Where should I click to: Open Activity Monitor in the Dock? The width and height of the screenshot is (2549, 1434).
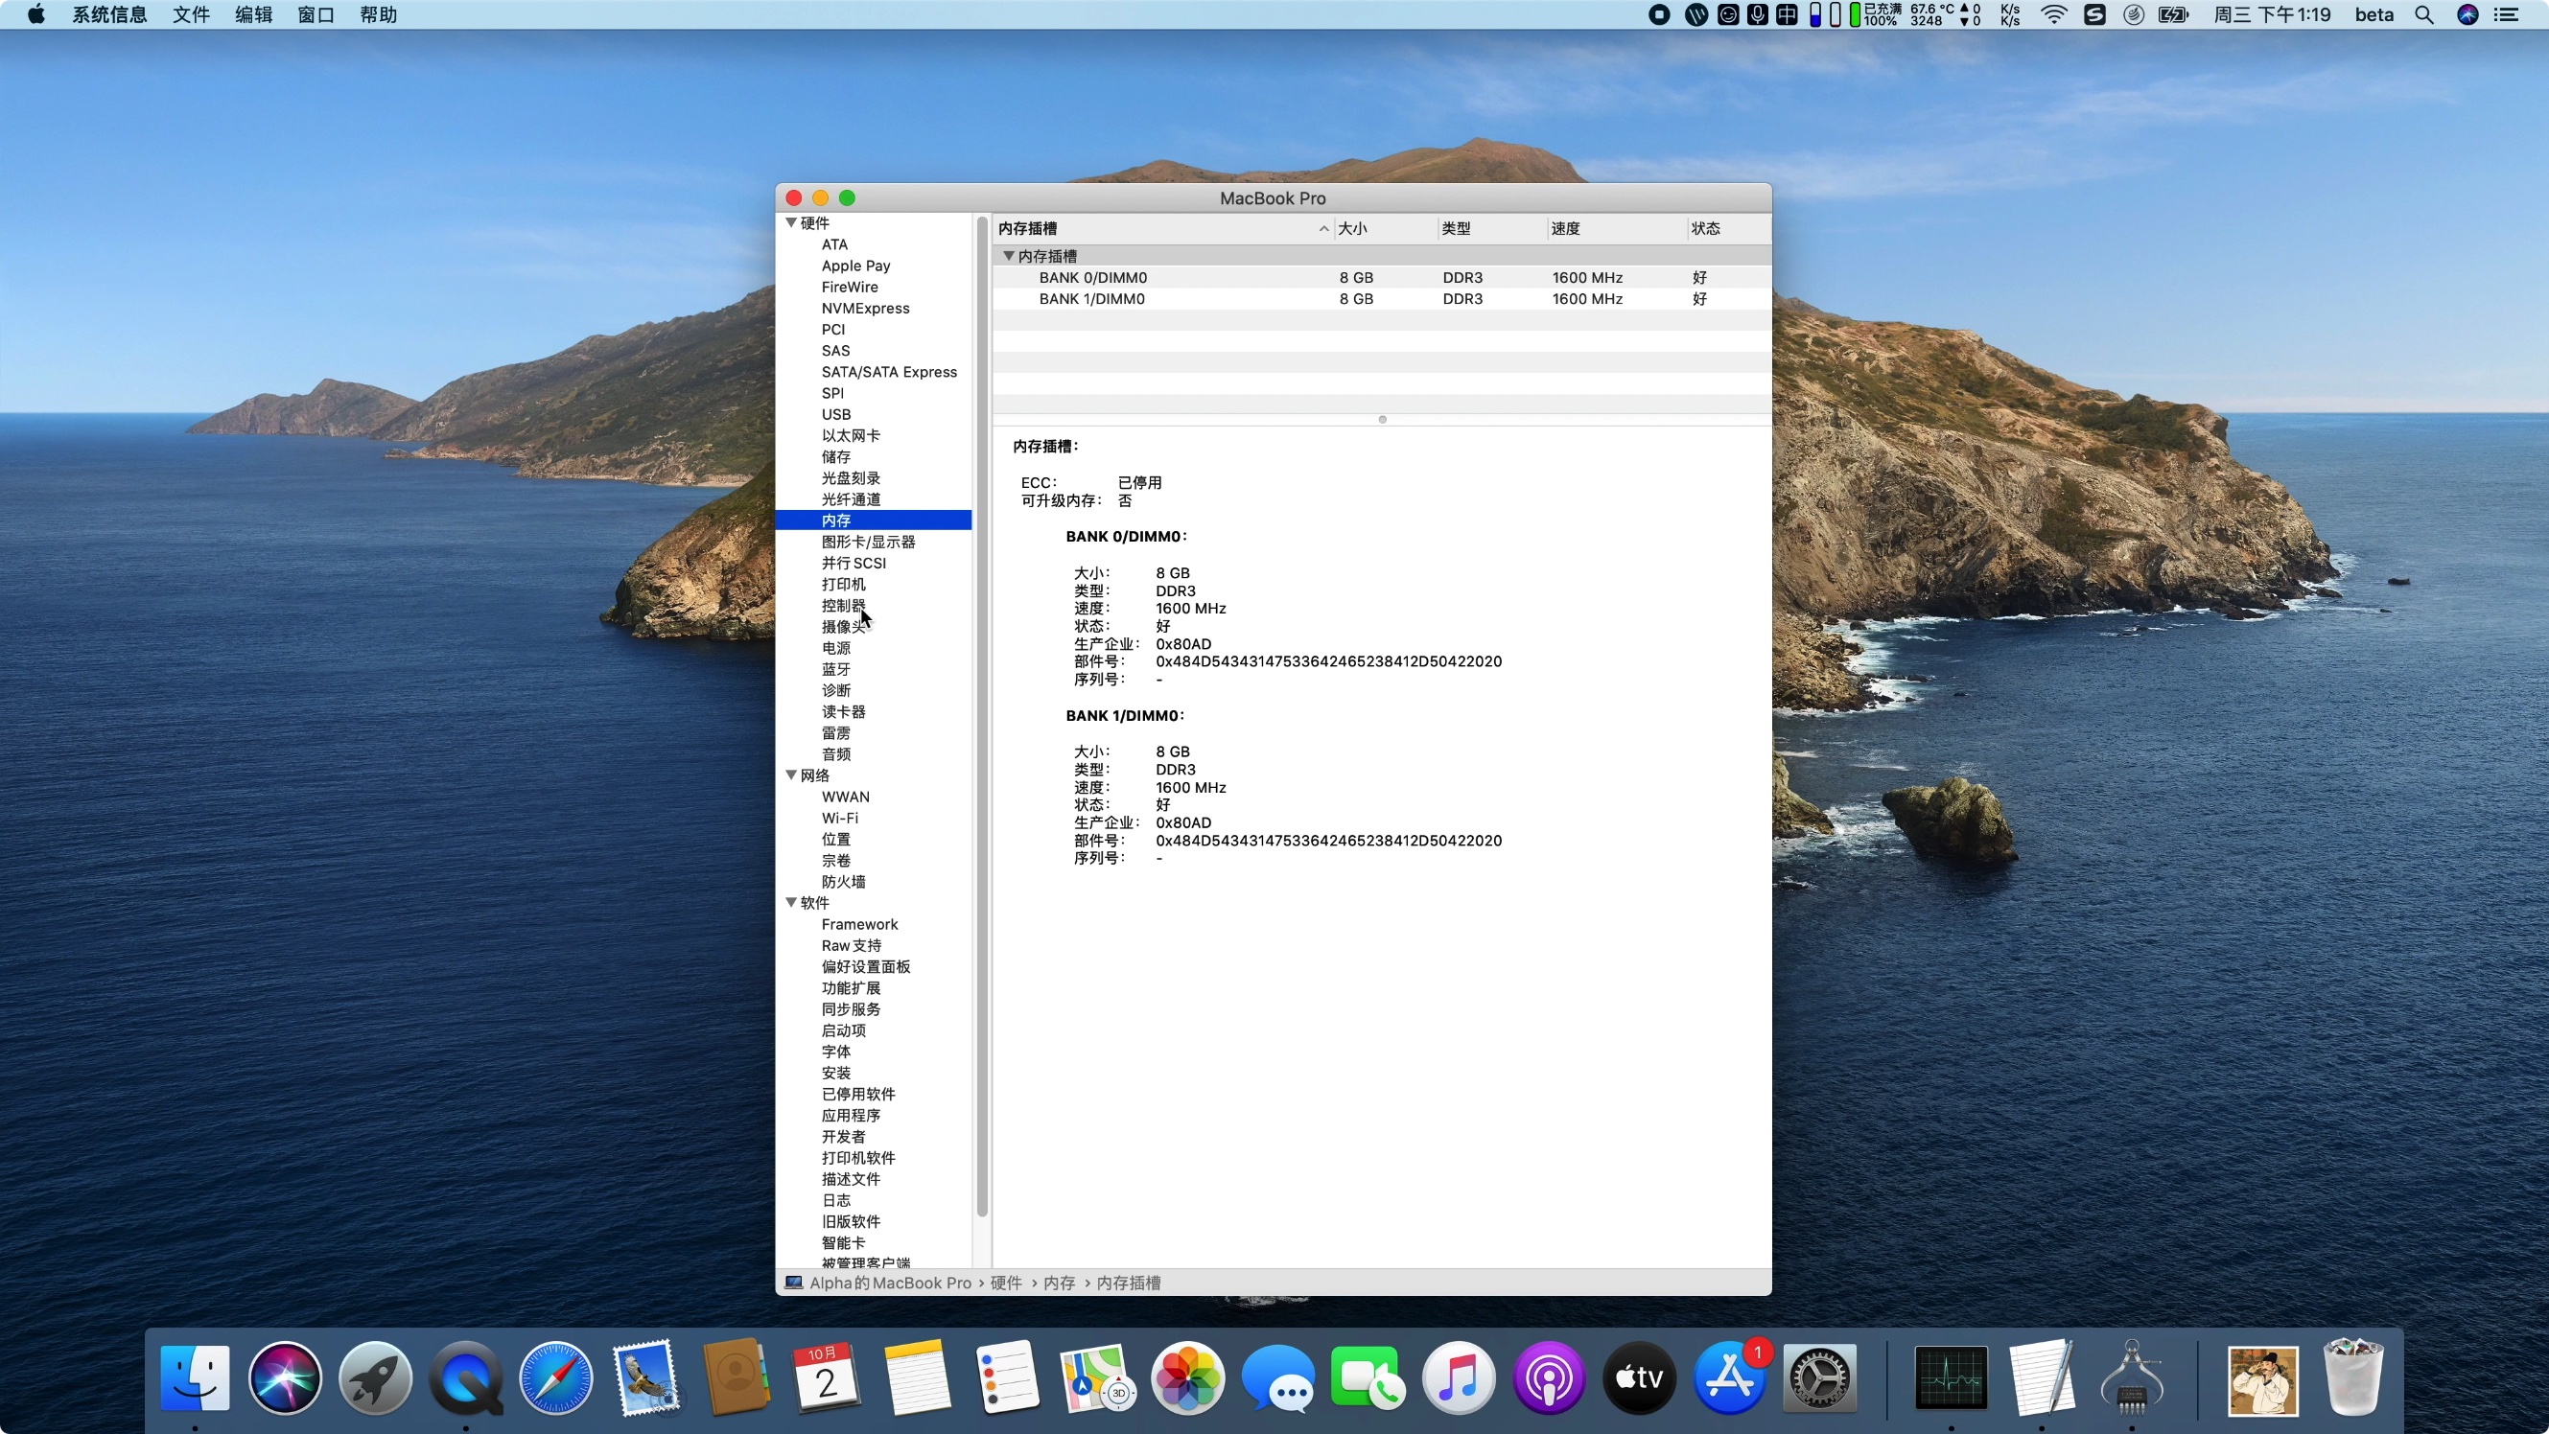coord(1951,1376)
